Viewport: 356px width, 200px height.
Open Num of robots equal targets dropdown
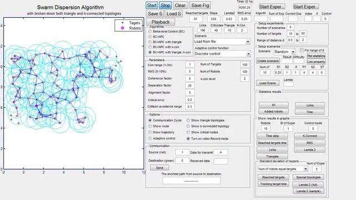[x=283, y=169]
